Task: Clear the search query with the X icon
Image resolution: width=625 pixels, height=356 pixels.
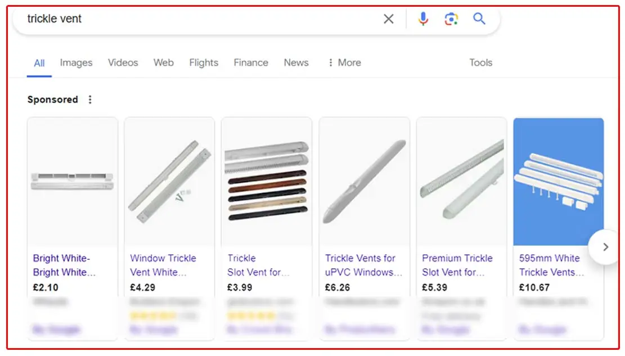Action: 388,19
